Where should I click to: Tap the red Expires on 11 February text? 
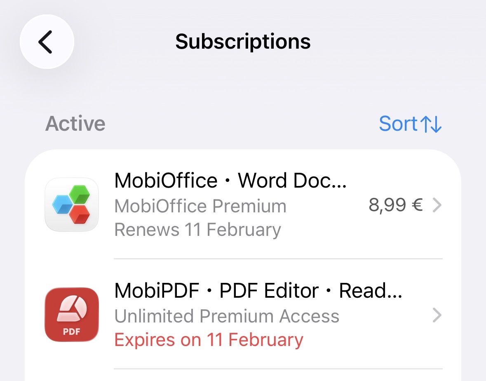[209, 340]
